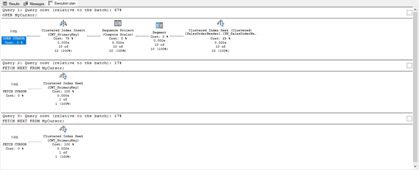Click the T-SQL label in Query 2
Image resolution: width=419 pixels, height=170 pixels.
click(x=15, y=84)
